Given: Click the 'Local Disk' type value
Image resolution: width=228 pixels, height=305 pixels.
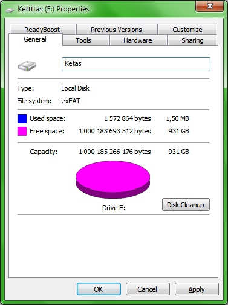Looking at the screenshot, I should 75,88.
